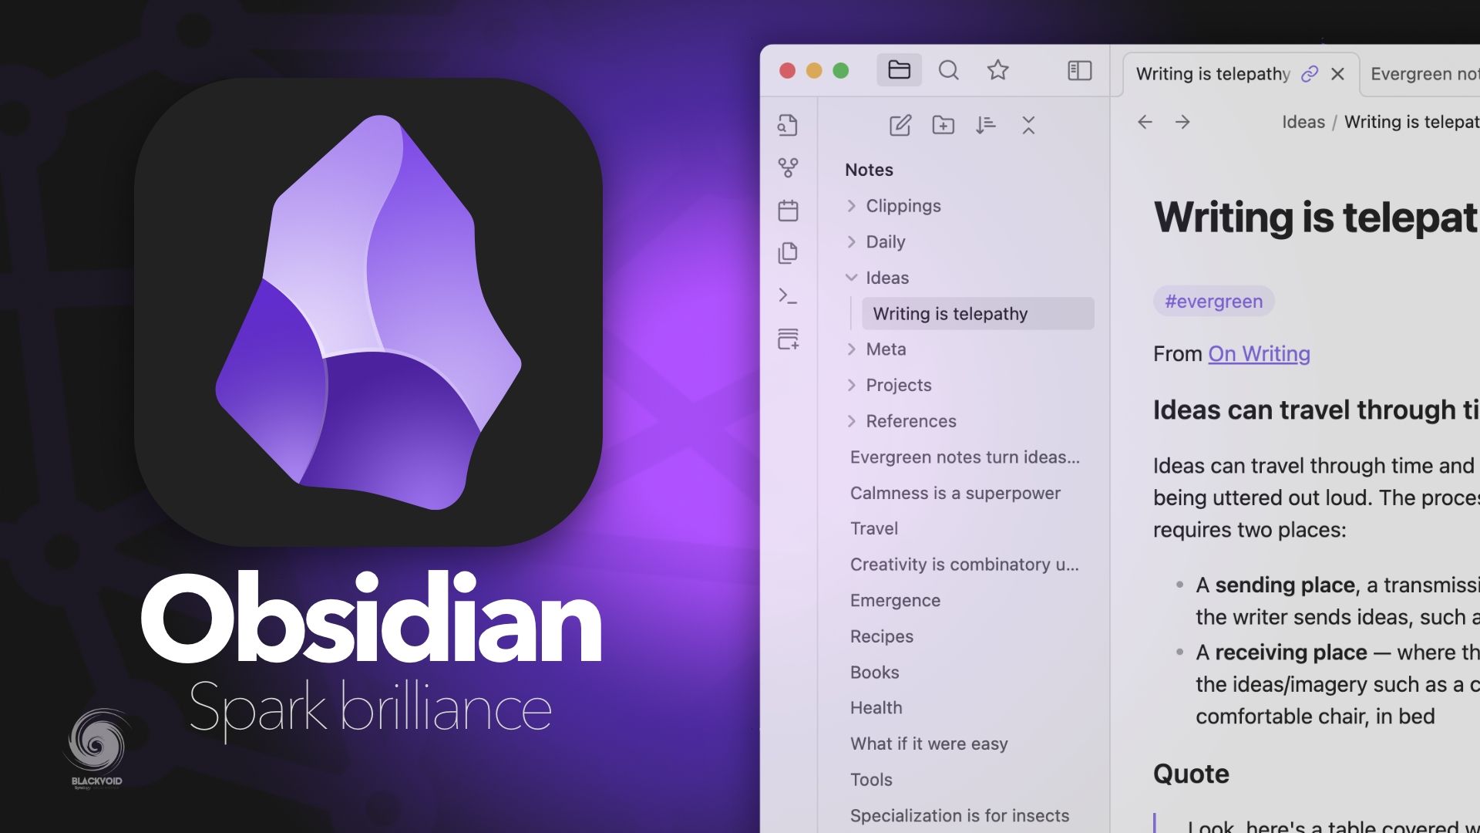This screenshot has width=1480, height=833.
Task: Open the graph view panel icon
Action: [x=789, y=167]
